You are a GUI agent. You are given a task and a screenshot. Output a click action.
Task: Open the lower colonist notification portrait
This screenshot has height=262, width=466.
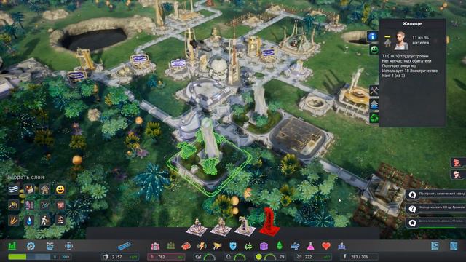[x=457, y=175]
